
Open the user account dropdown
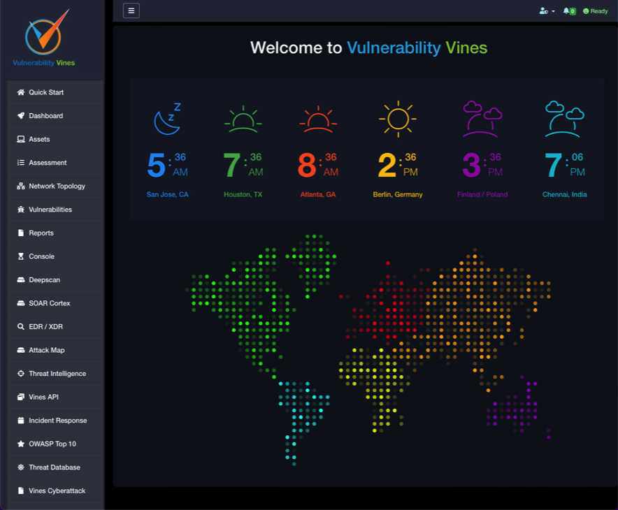[547, 11]
